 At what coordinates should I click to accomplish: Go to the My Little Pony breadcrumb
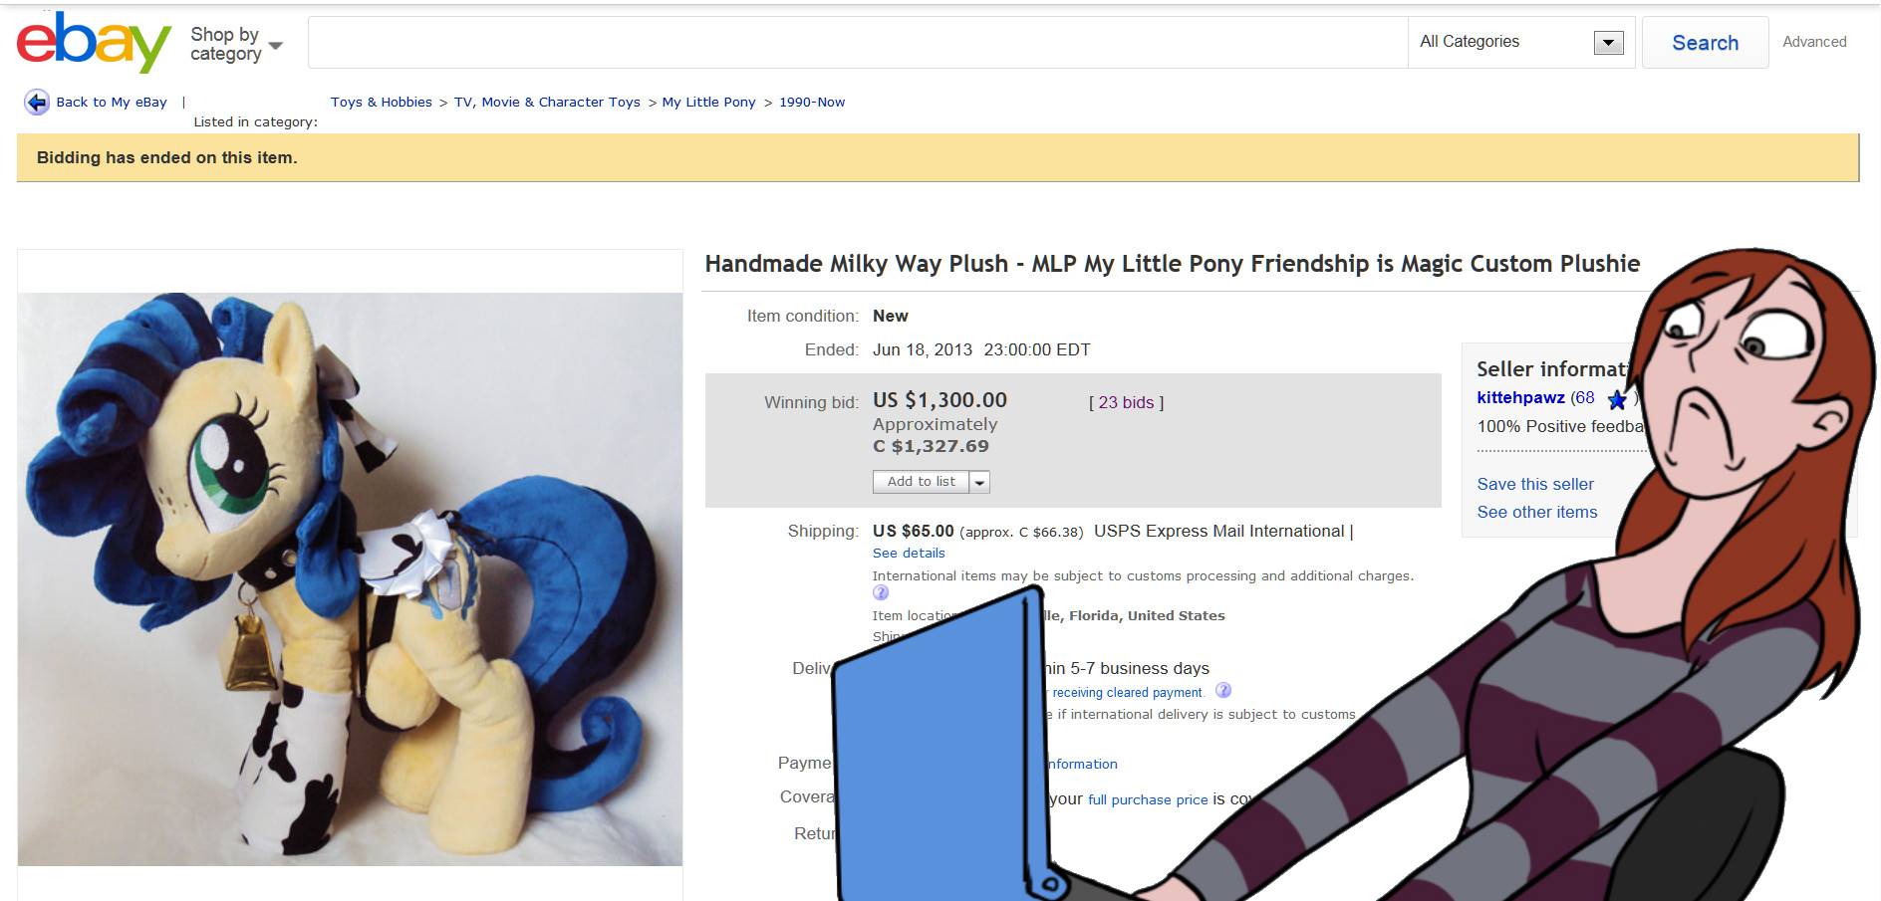coord(708,103)
